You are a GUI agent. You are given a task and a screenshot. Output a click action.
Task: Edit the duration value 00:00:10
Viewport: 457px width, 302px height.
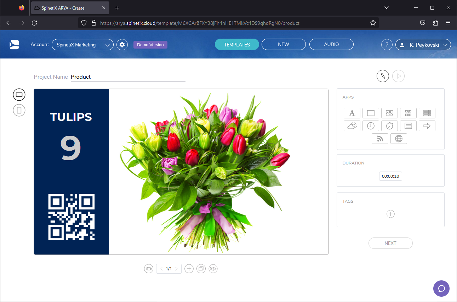(390, 176)
